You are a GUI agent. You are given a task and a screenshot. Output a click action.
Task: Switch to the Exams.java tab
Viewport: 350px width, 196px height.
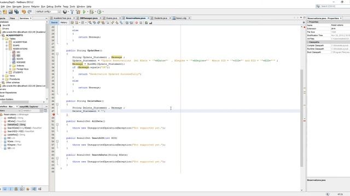click(x=112, y=18)
